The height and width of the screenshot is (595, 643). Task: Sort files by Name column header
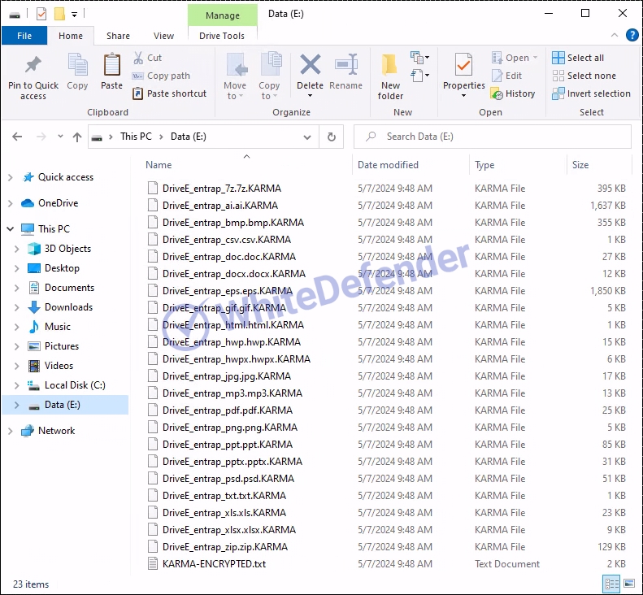pyautogui.click(x=159, y=165)
